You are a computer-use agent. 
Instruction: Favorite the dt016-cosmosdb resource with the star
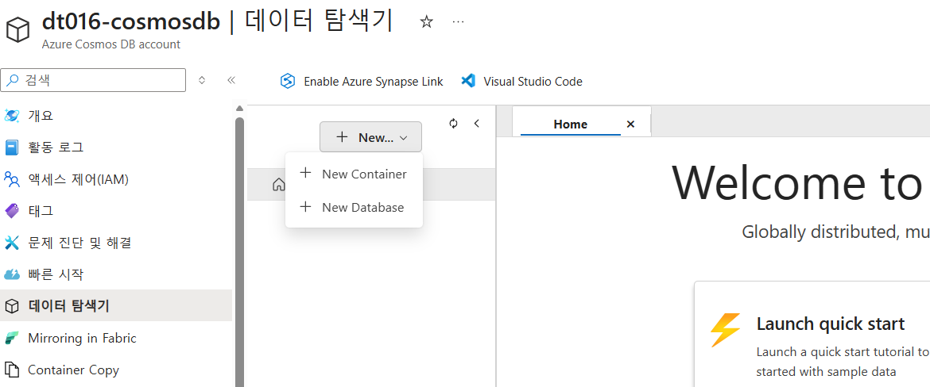[x=426, y=22]
